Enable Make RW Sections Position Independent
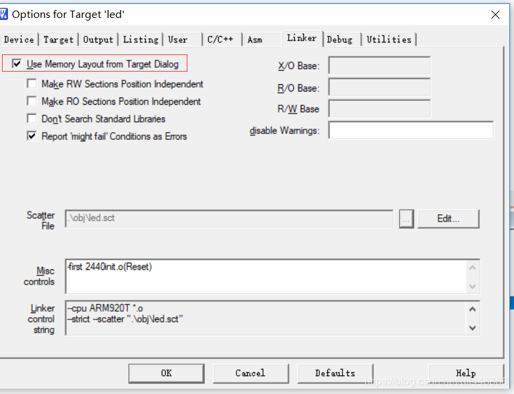This screenshot has height=394, width=514. [x=32, y=84]
